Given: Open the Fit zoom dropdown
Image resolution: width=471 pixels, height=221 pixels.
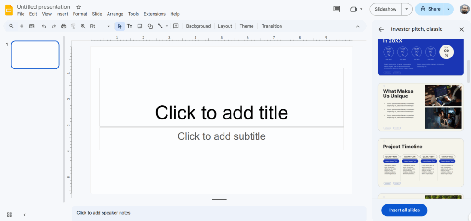Looking at the screenshot, I should 100,26.
